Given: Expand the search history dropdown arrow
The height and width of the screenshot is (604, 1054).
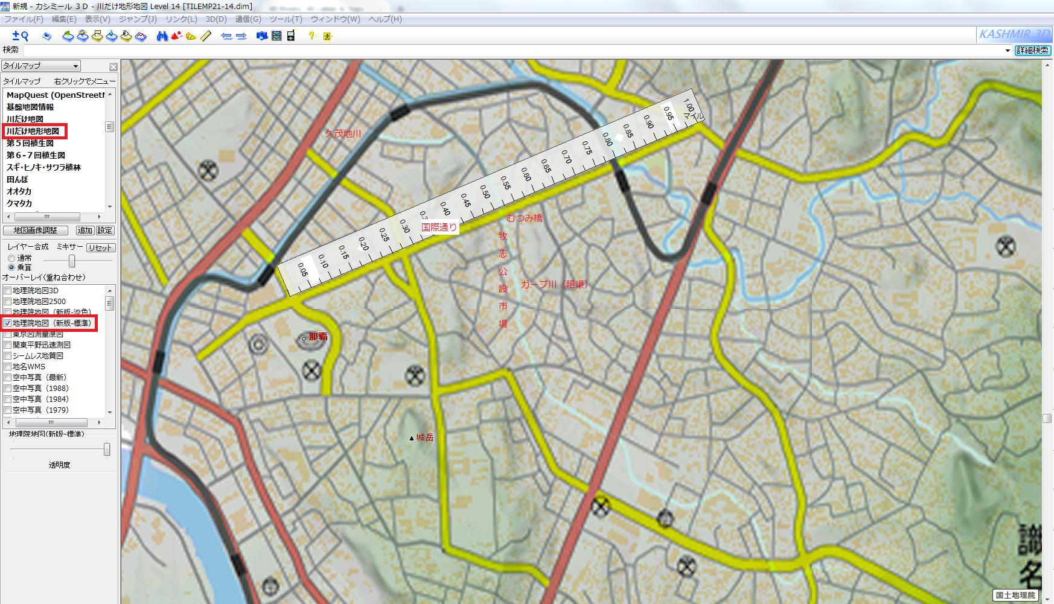Looking at the screenshot, I should point(1008,51).
